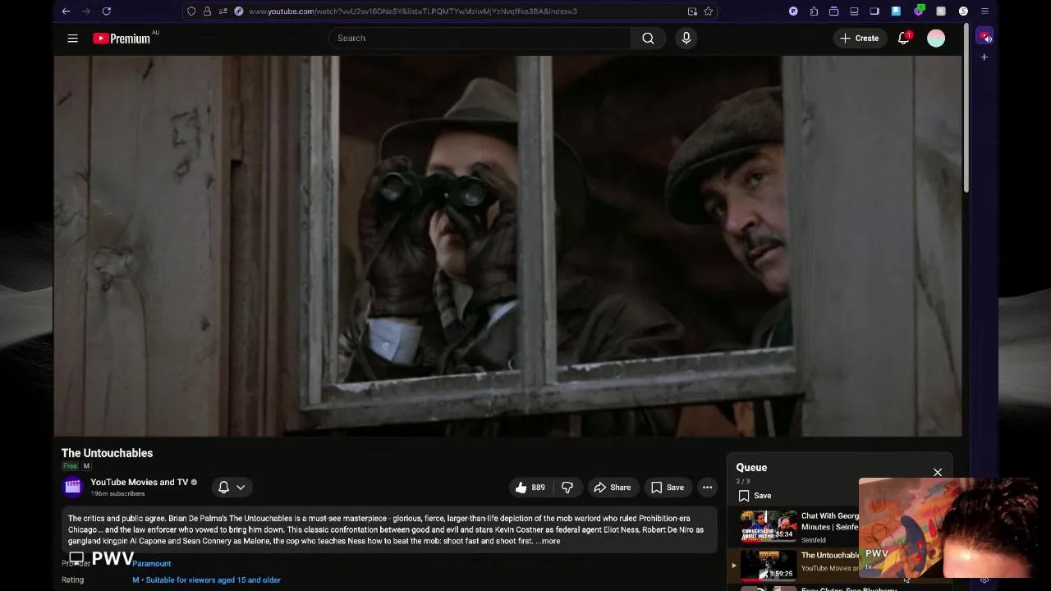
Task: Click the sidebar toggle icon in the browser toolbar
Action: coord(874,11)
